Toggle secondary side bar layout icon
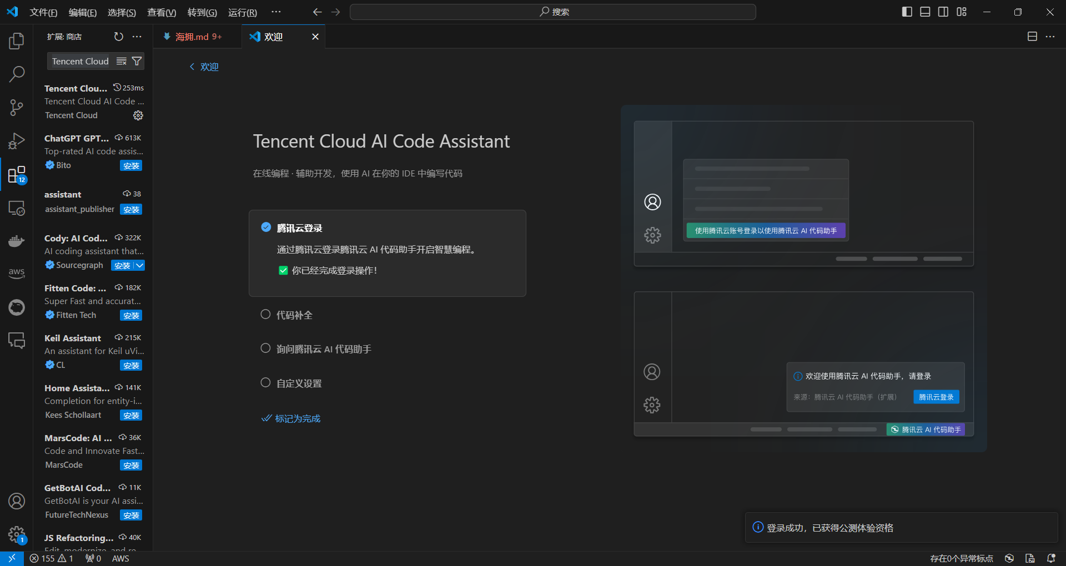1066x566 pixels. click(943, 12)
